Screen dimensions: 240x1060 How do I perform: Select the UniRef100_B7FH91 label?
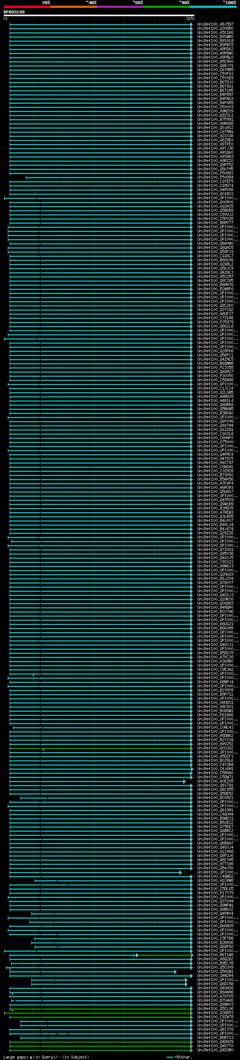tap(215, 119)
